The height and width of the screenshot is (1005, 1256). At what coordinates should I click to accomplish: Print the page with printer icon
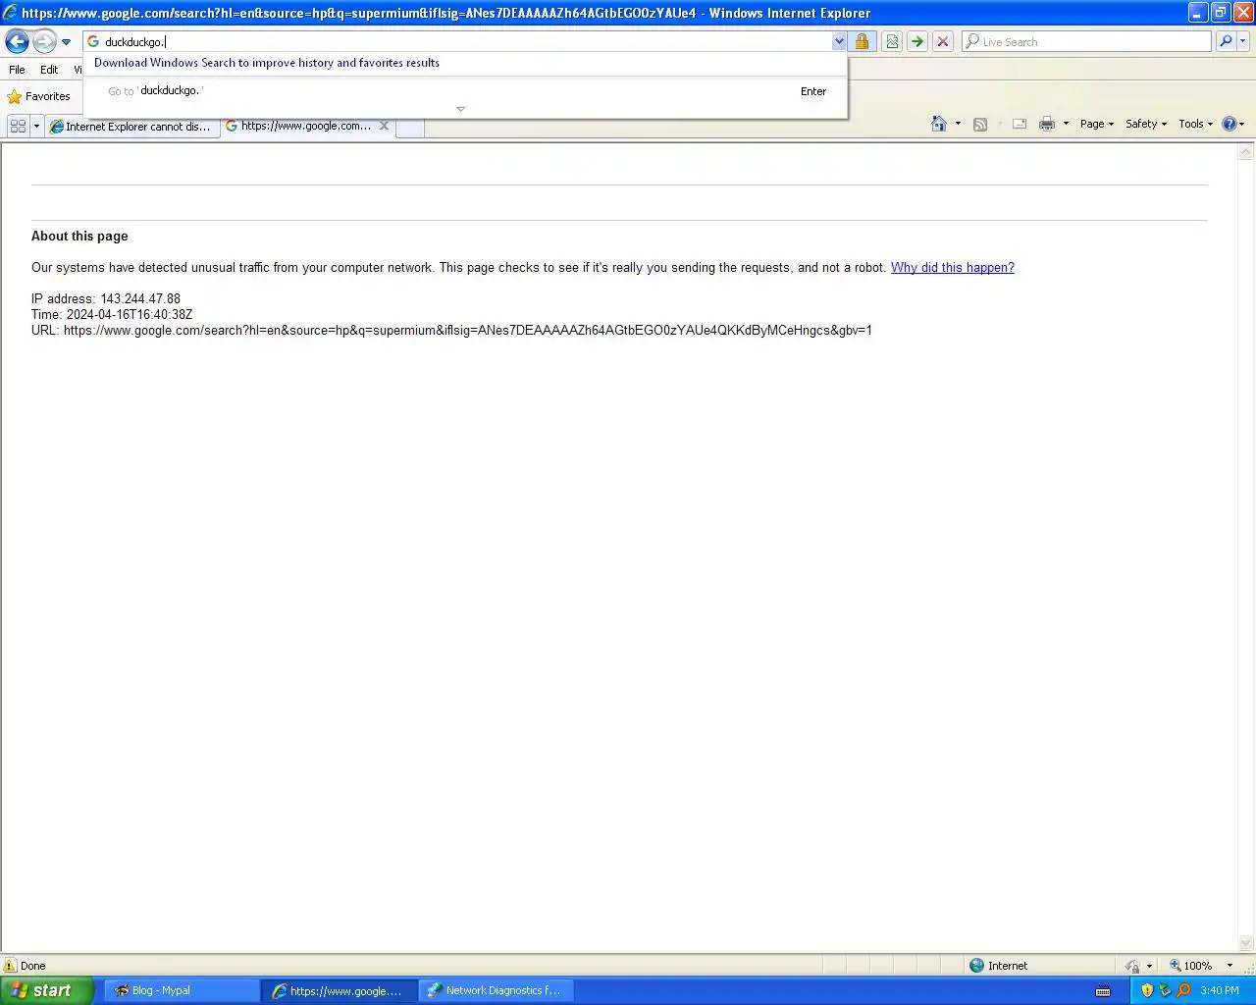coord(1047,124)
